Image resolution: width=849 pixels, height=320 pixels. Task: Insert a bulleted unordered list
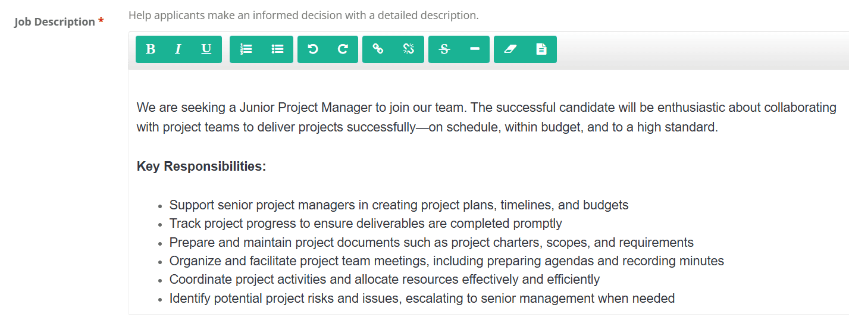click(x=277, y=49)
